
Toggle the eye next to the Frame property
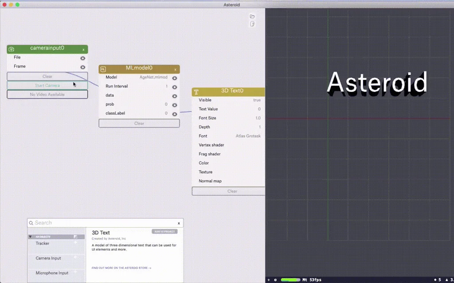coord(82,66)
